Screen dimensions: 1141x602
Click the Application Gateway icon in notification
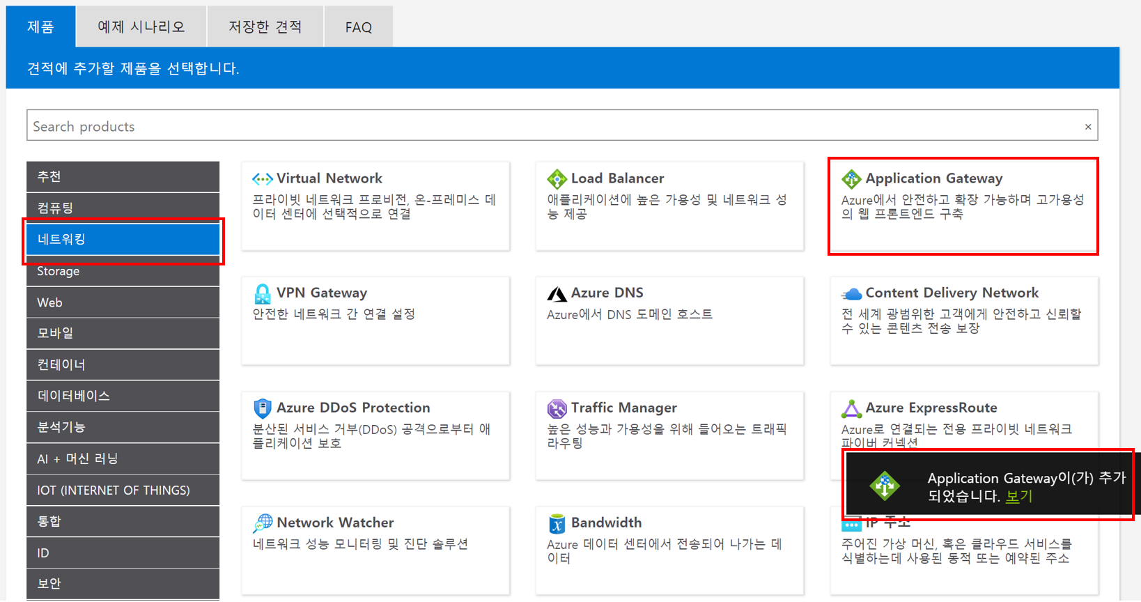(885, 486)
